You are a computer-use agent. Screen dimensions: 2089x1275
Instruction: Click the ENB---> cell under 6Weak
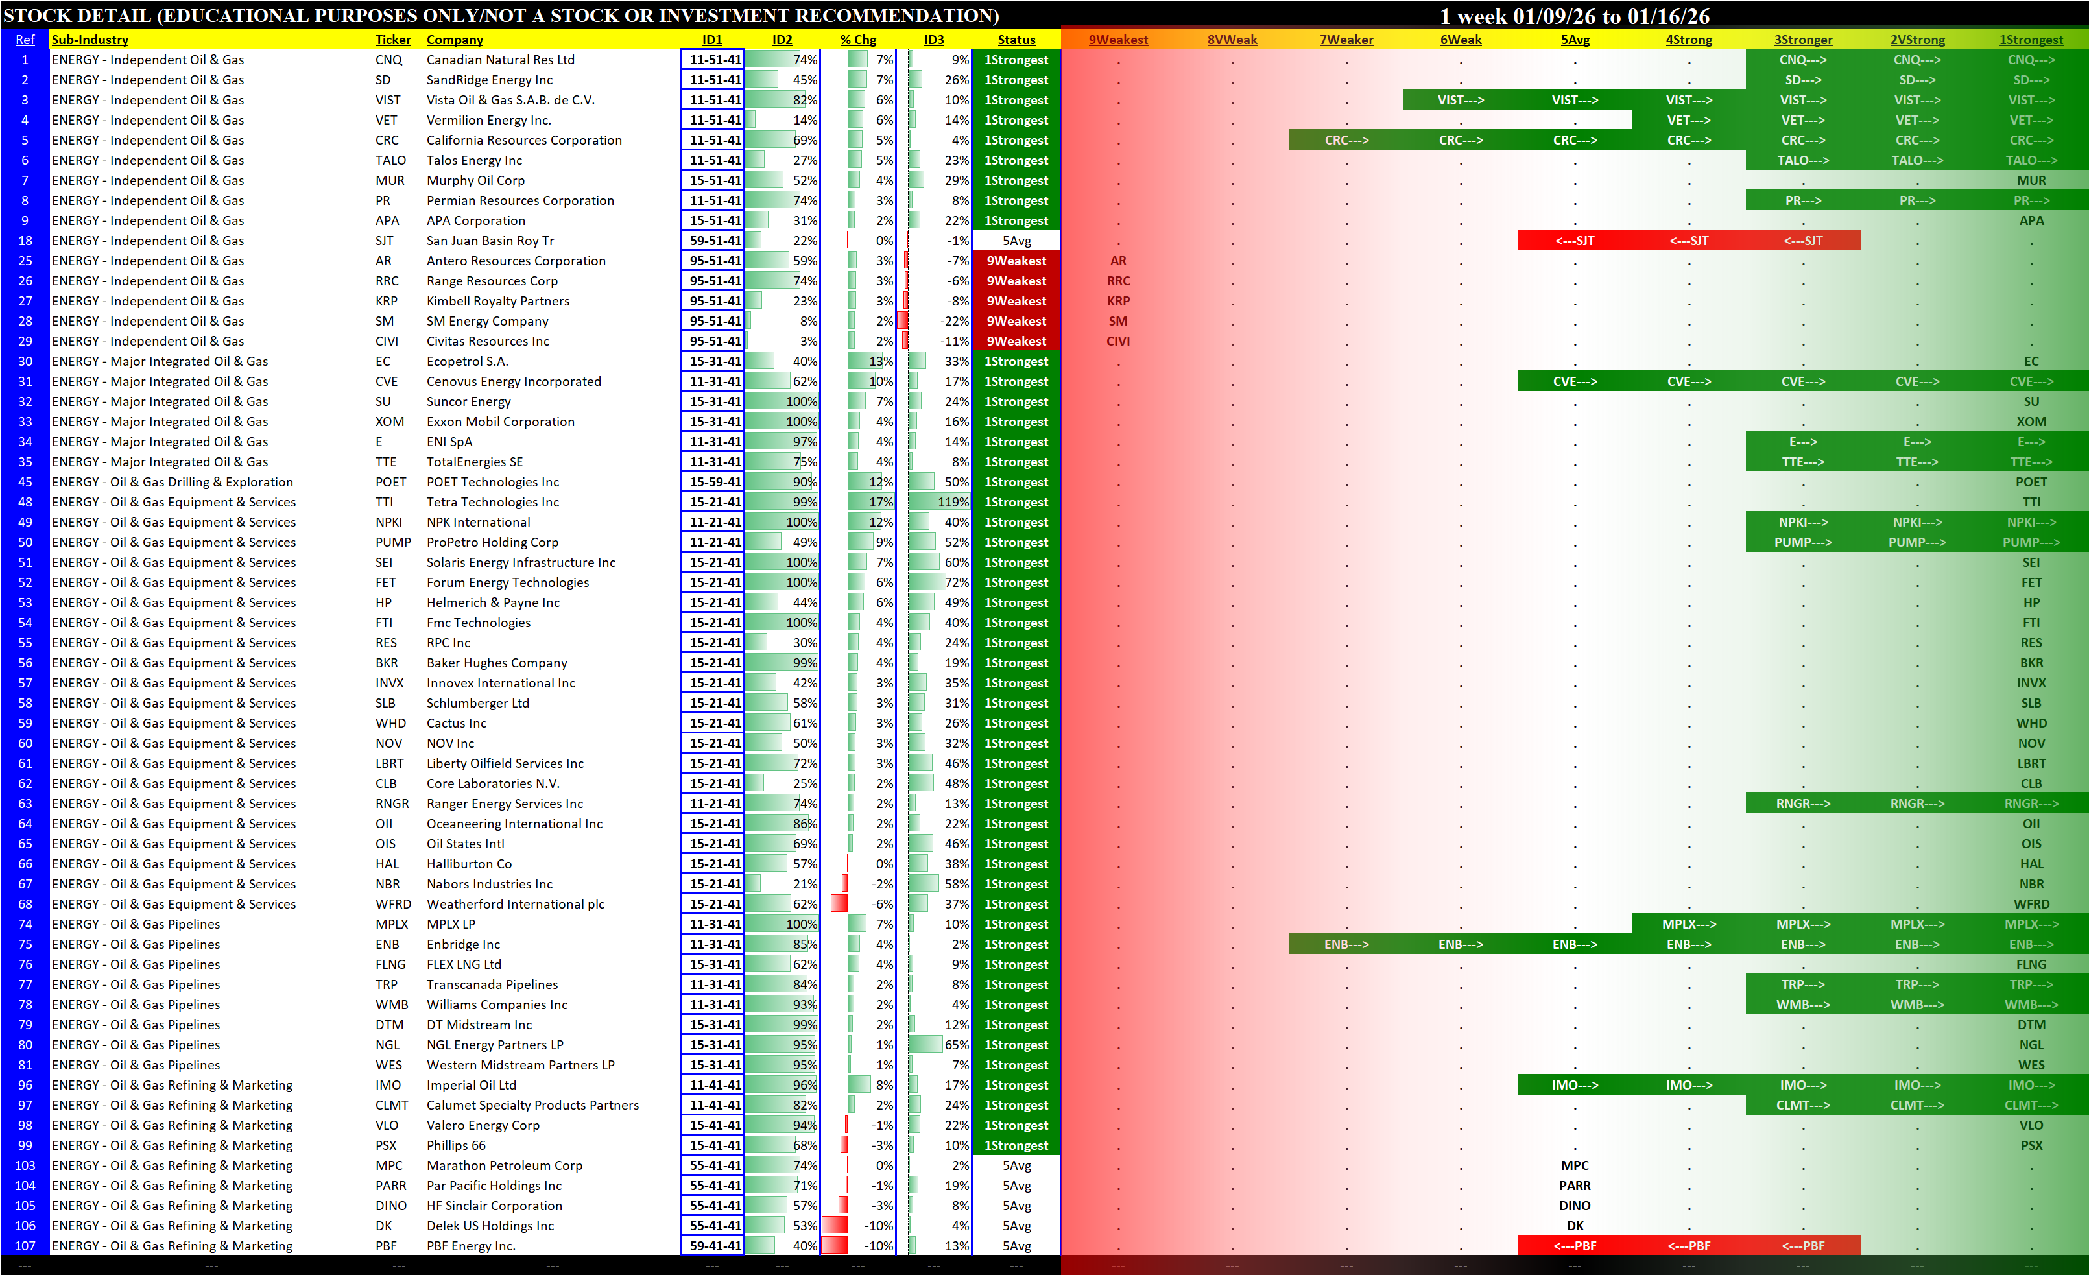(x=1460, y=944)
